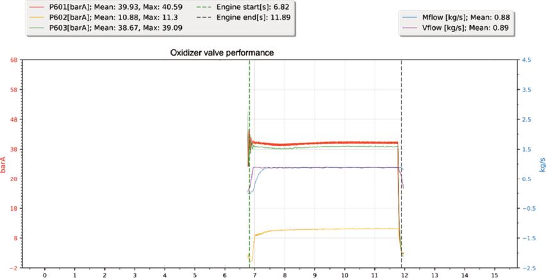
Task: Click the barA left axis label
Action: pos(4,165)
